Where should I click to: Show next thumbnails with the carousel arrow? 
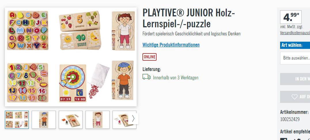tap(133, 118)
